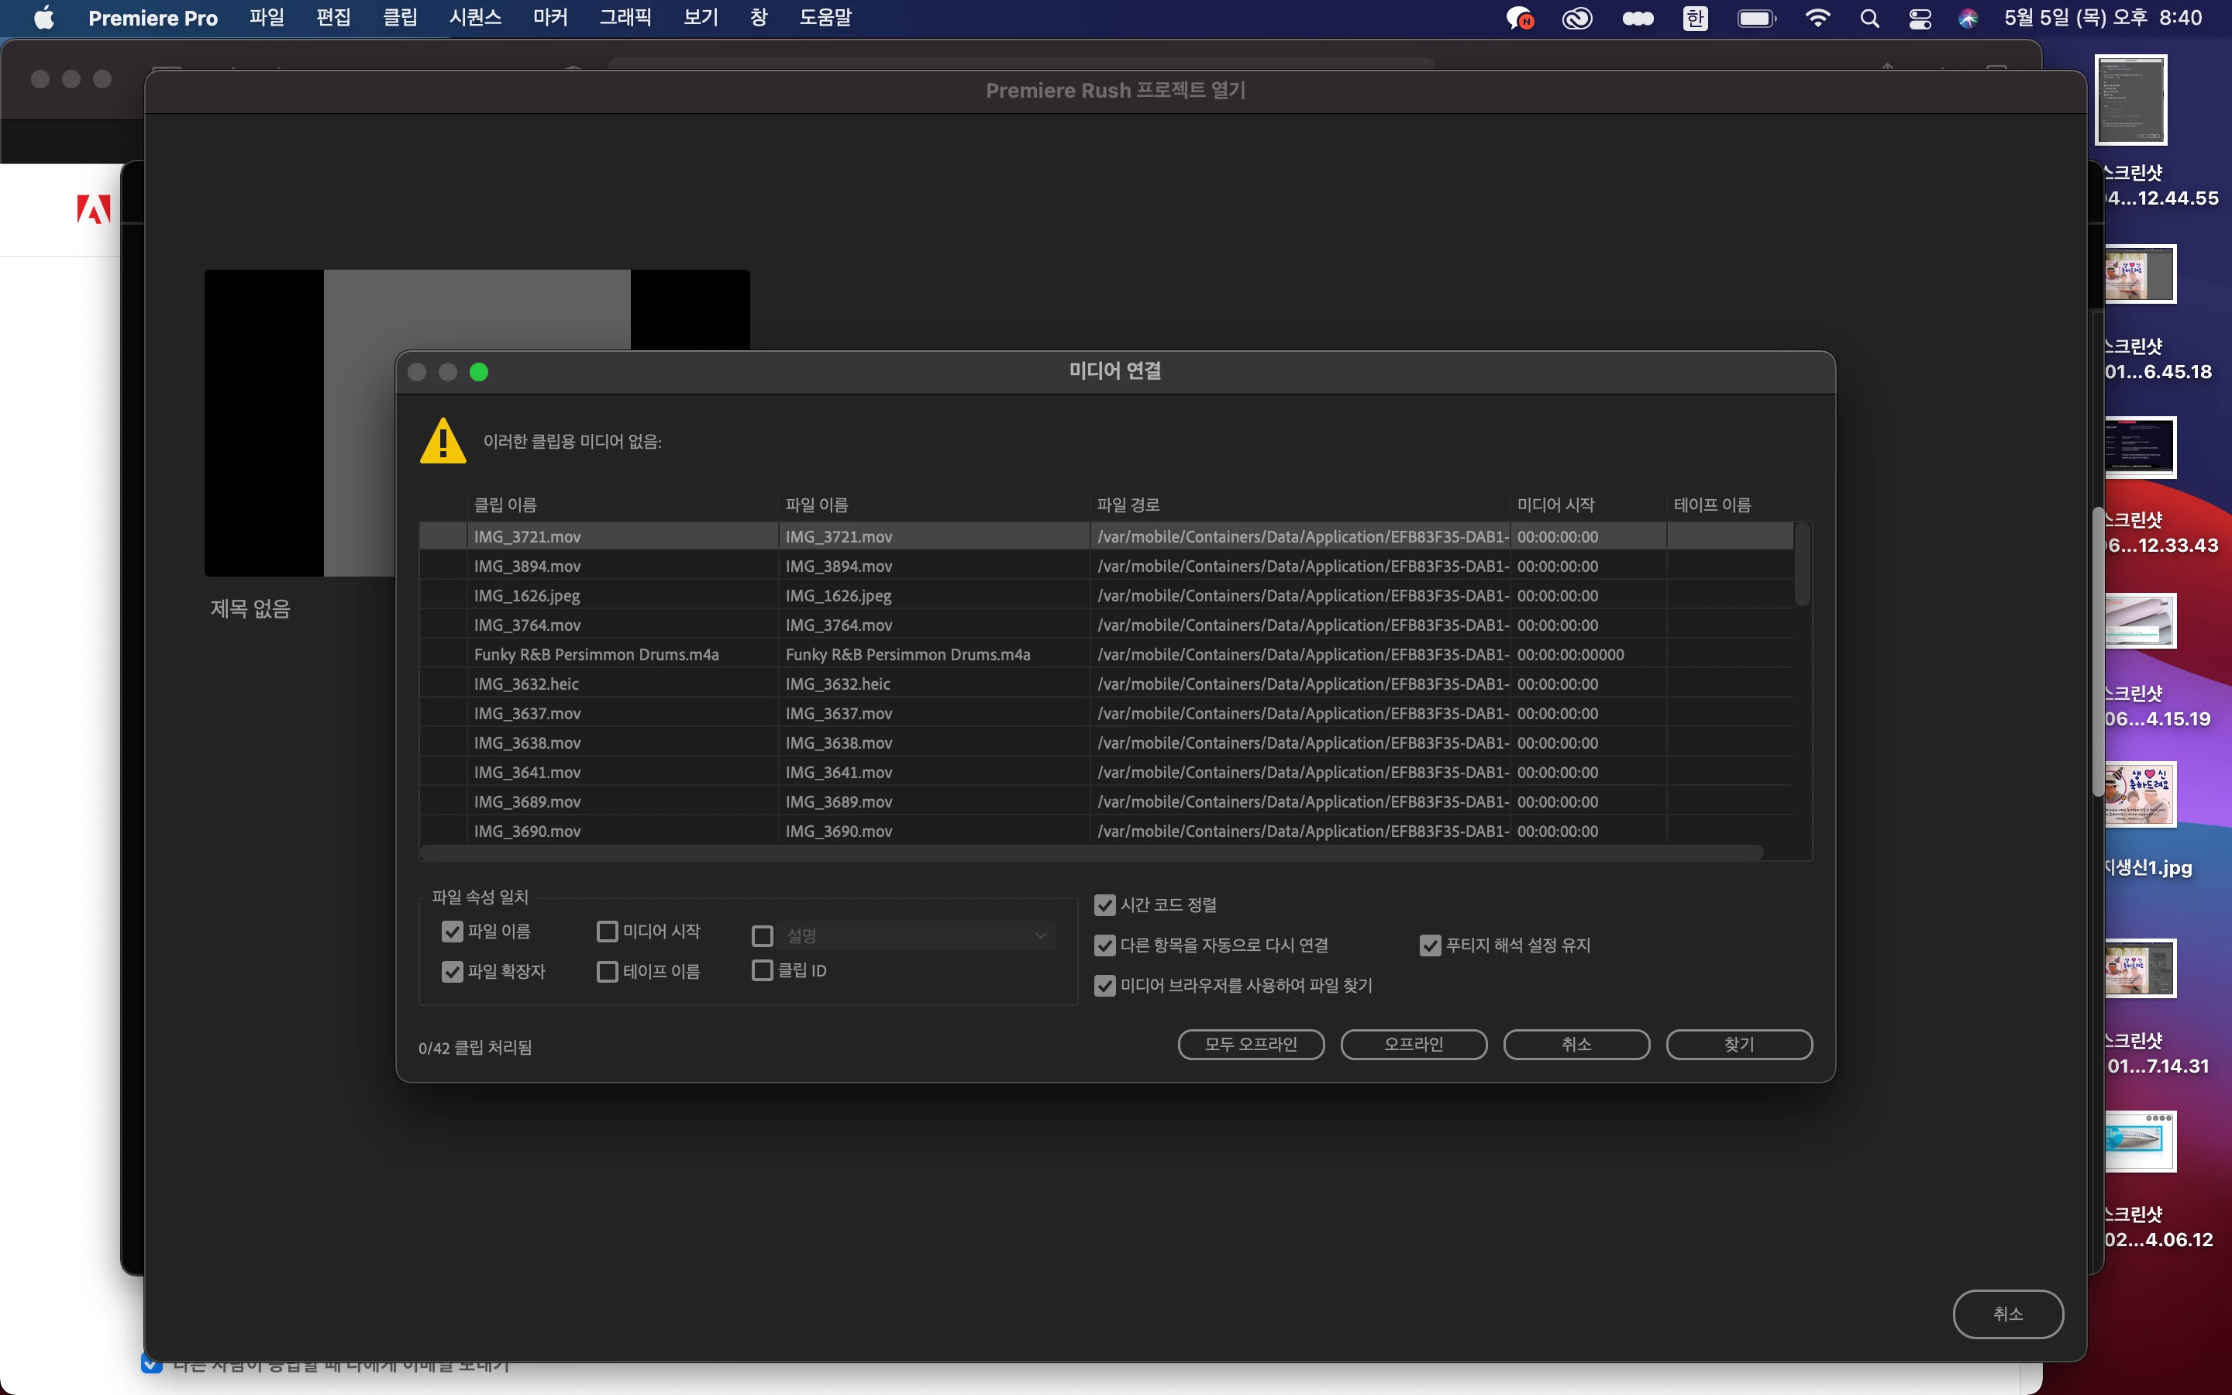Open the 그래픽 menu
The width and height of the screenshot is (2232, 1395).
coord(625,18)
